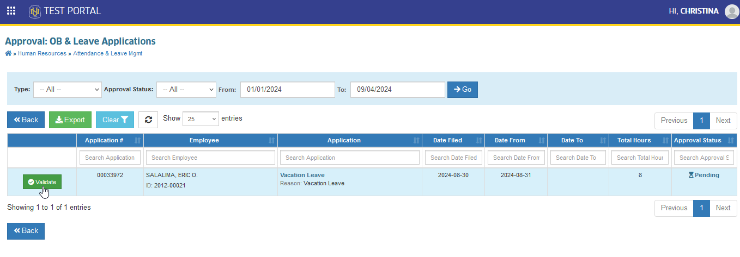Open Human Resources breadcrumb link
This screenshot has width=740, height=257.
pyautogui.click(x=42, y=54)
